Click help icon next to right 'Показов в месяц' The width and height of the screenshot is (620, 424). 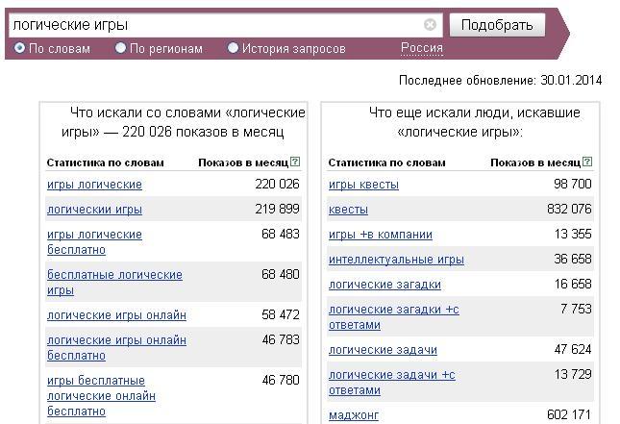point(587,162)
